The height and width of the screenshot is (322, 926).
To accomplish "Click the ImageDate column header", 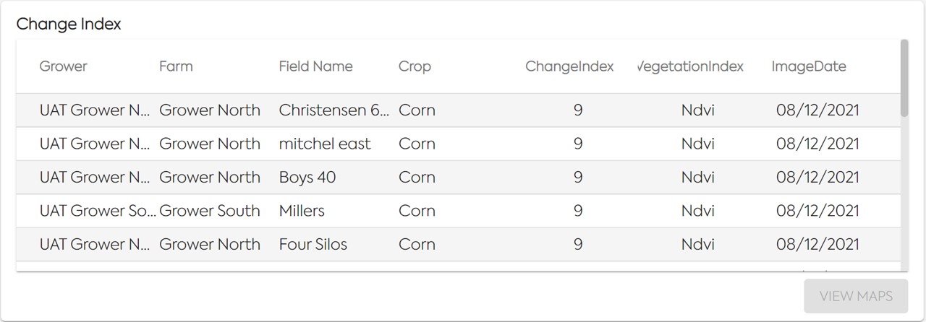I will (809, 66).
